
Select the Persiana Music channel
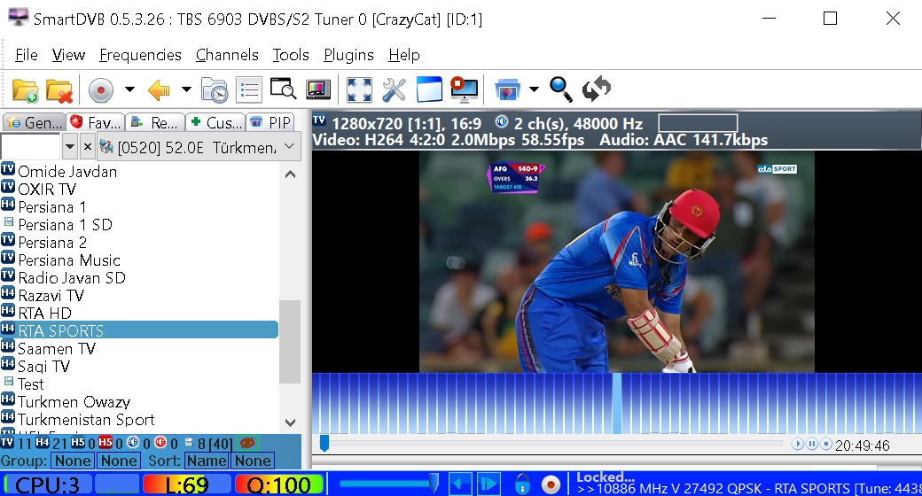point(69,260)
